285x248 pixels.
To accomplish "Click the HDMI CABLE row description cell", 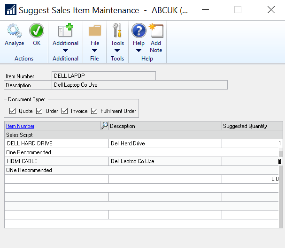I will [165, 161].
